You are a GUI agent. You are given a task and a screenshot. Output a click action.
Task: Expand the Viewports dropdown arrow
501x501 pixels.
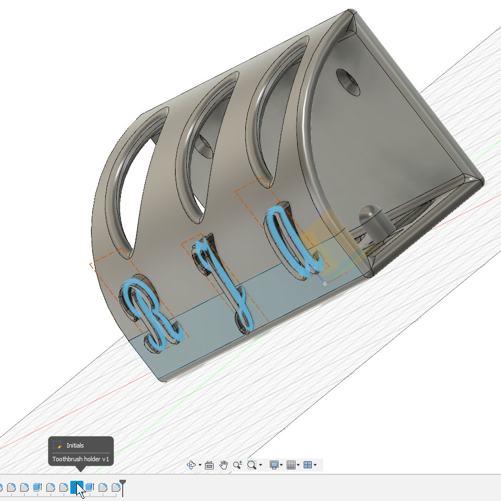[x=315, y=466]
